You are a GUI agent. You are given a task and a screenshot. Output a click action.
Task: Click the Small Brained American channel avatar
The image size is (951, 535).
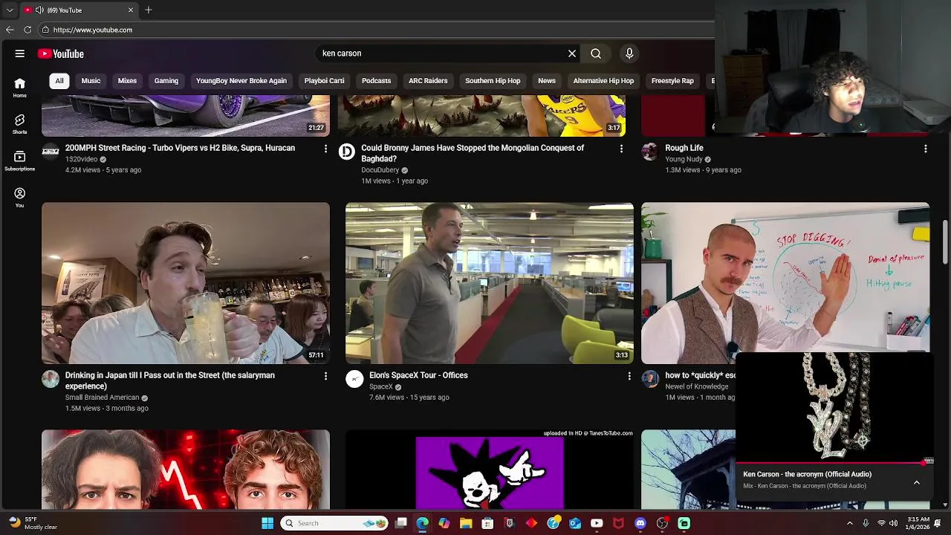51,379
